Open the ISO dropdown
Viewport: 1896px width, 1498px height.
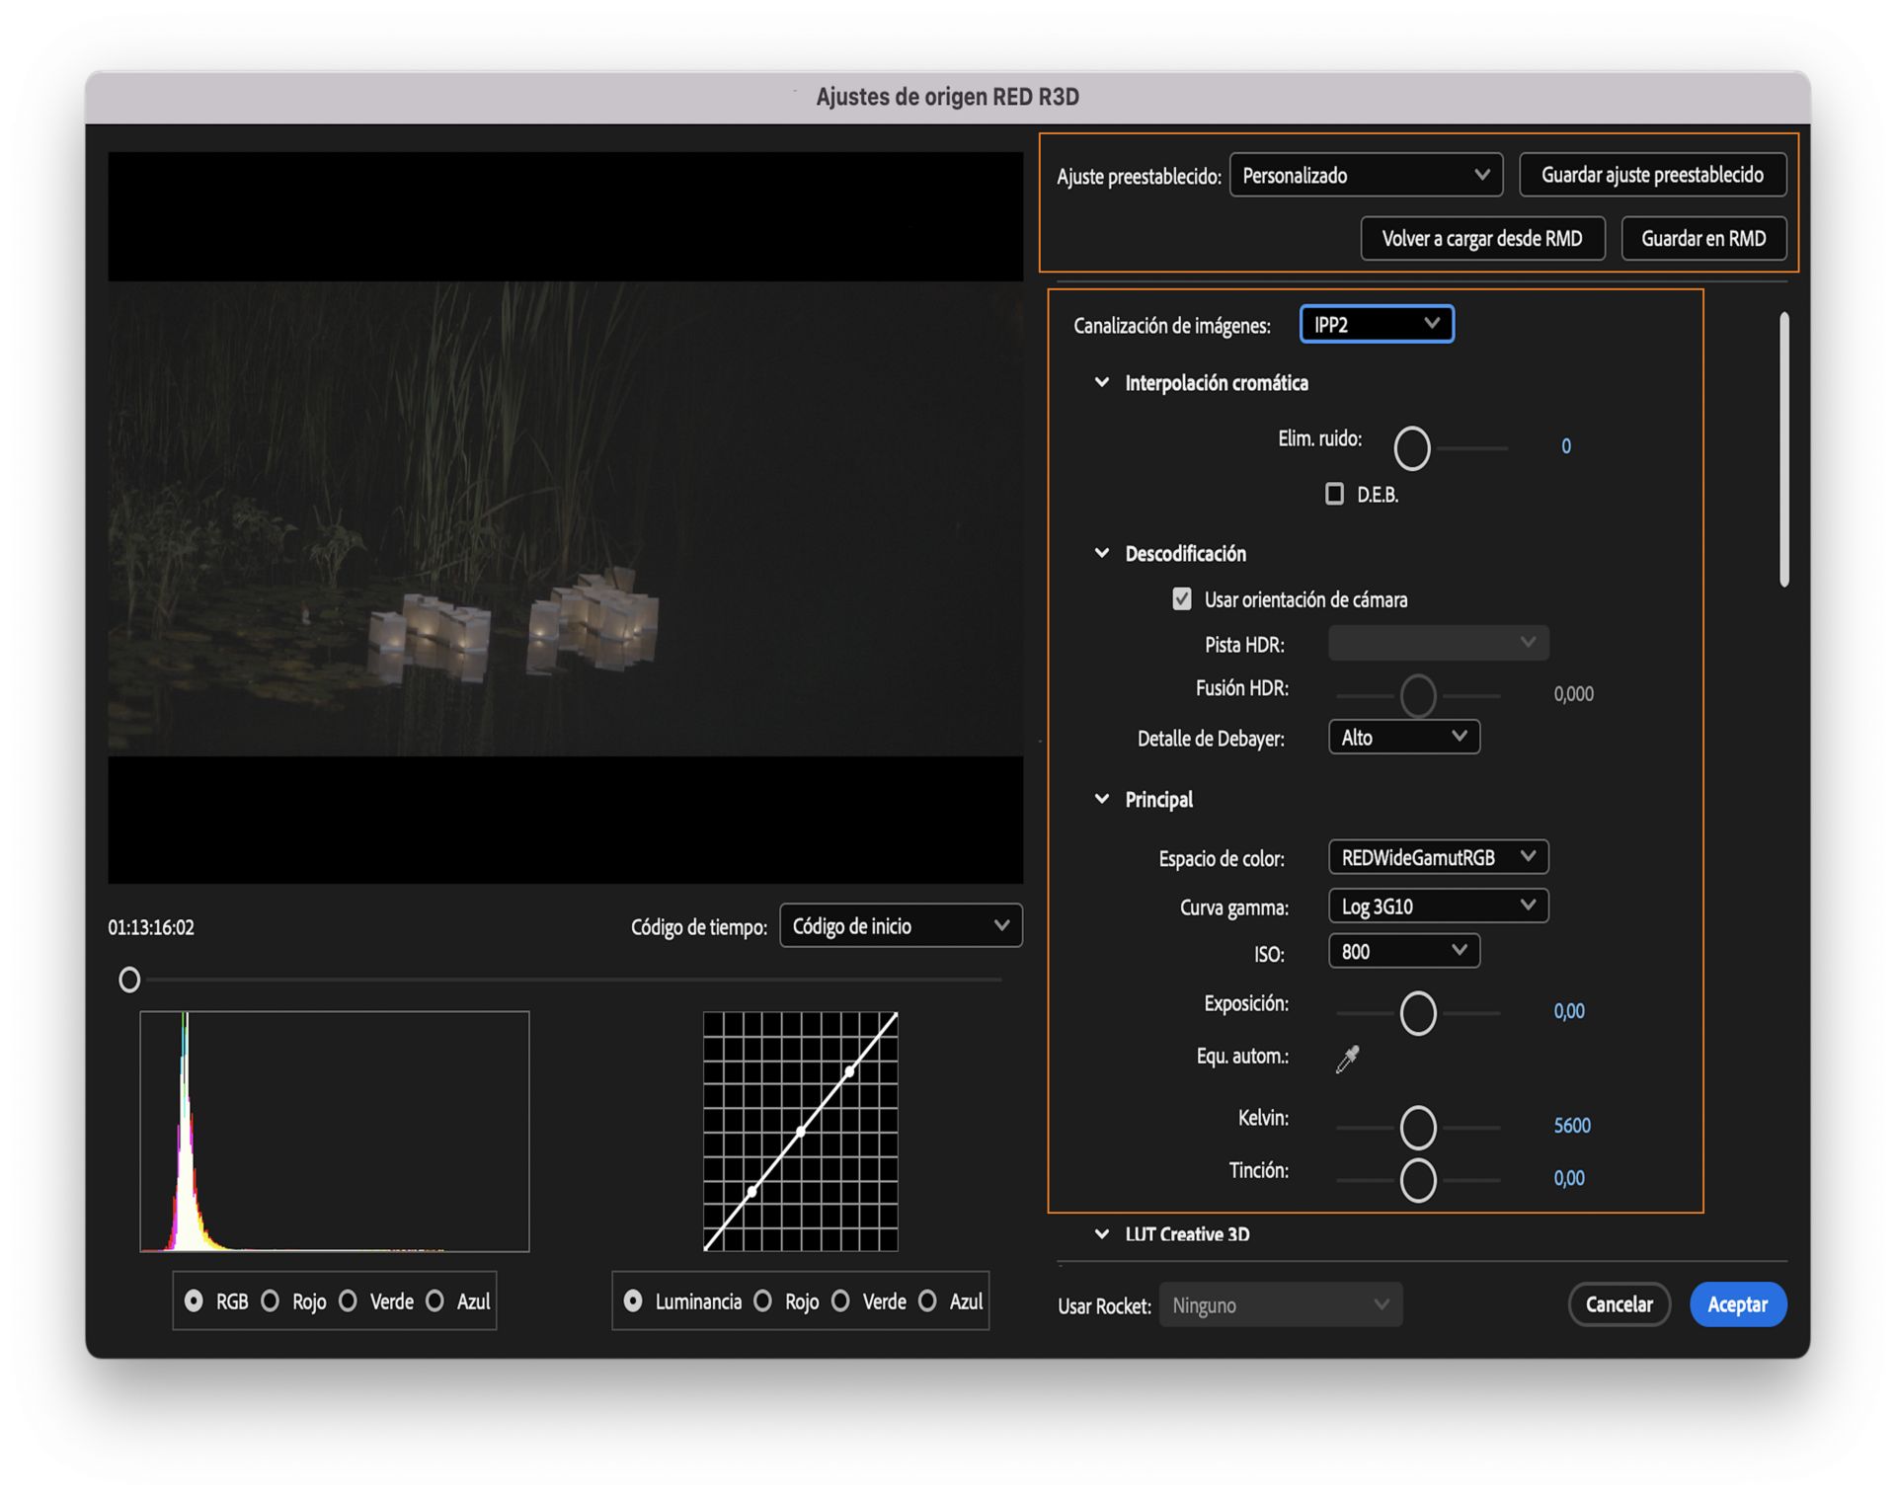coord(1402,951)
